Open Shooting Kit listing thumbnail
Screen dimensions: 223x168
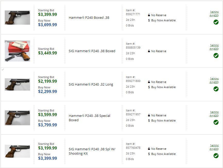point(17,151)
